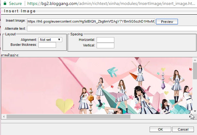Image resolution: width=197 pixels, height=135 pixels.
Task: Click the vertical scrollbar thumb in preview
Action: [195, 71]
